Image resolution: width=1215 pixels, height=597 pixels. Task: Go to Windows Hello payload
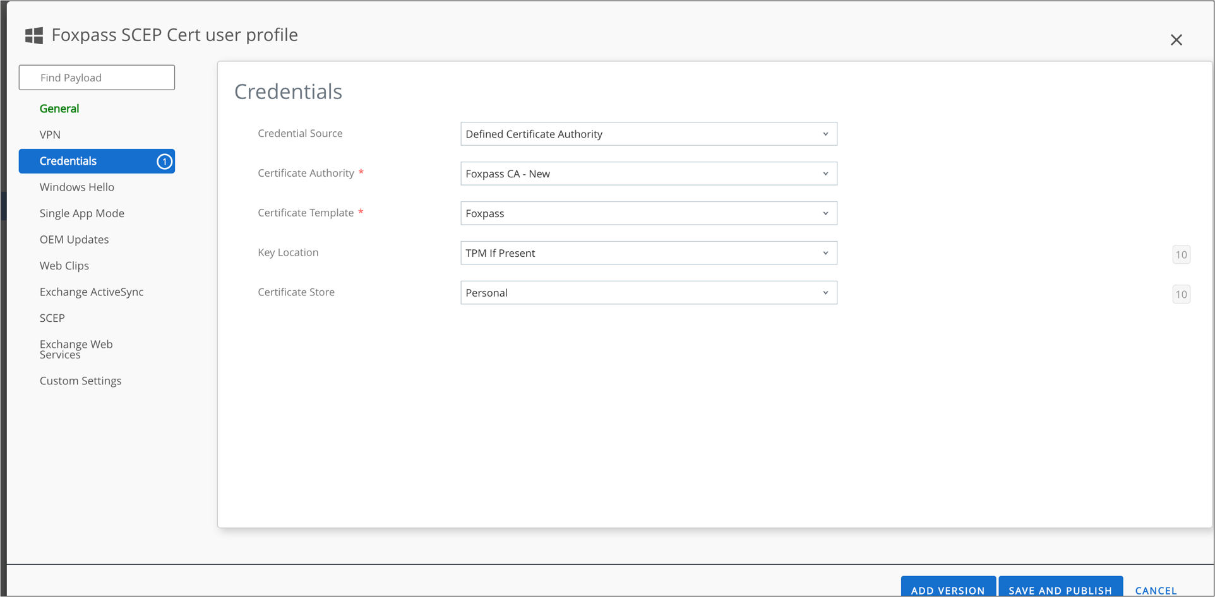[77, 187]
